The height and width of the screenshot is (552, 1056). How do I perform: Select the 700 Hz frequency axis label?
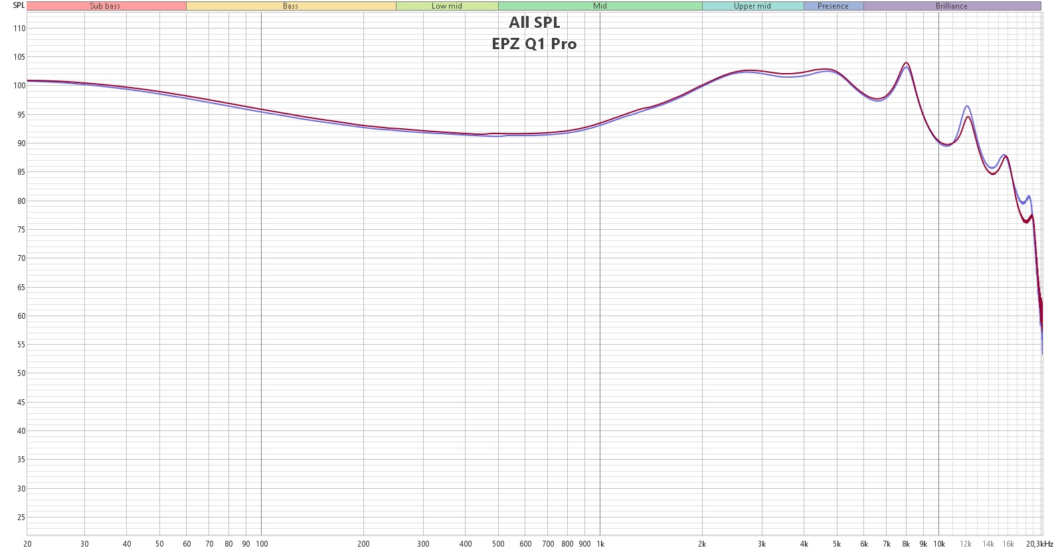point(548,544)
